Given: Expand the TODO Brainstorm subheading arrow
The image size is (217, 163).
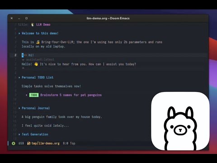Looking at the screenshot, I should [27, 95].
